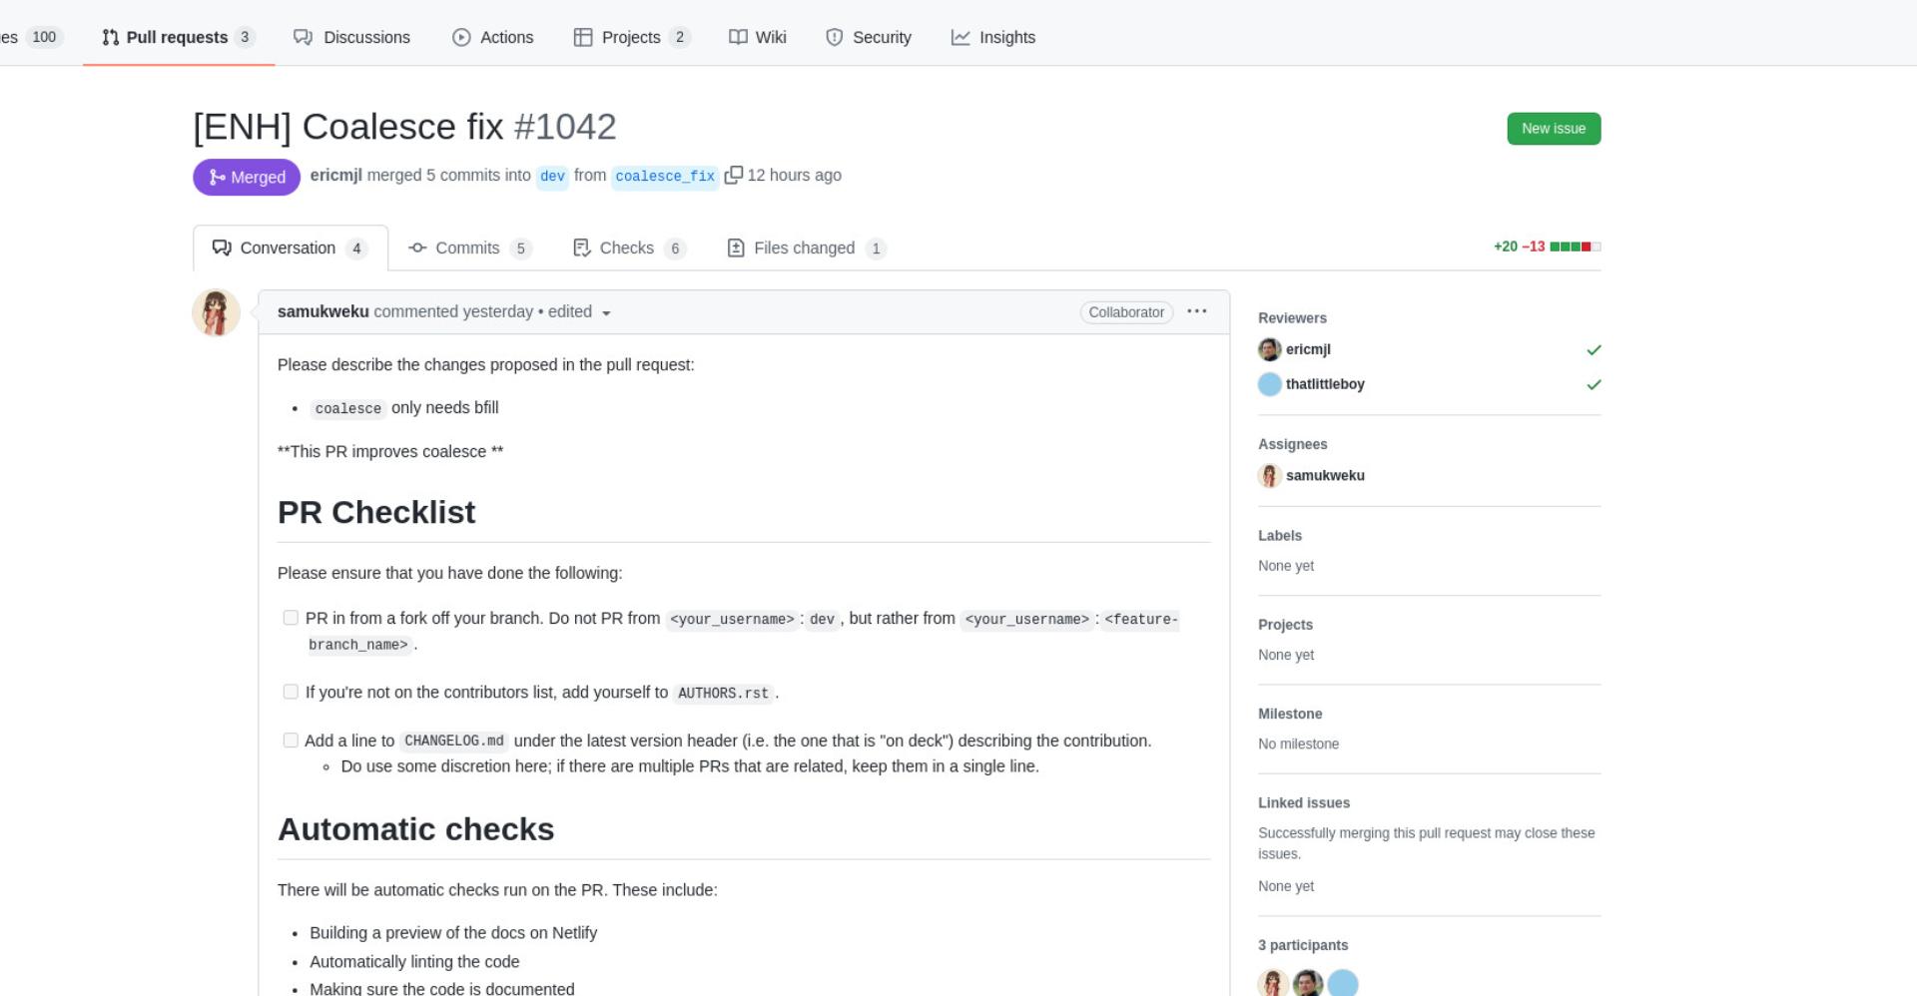This screenshot has height=996, width=1917.
Task: Check the CHANGELOG.md checklist box
Action: tap(291, 741)
